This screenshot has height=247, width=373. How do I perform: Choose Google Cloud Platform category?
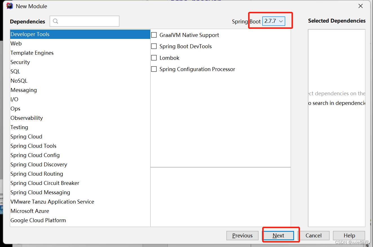[80, 220]
